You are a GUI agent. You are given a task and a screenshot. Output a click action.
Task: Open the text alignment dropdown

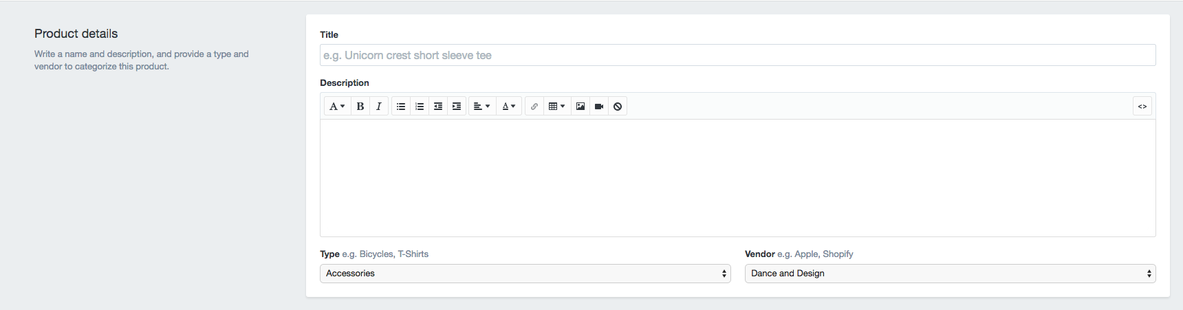click(x=482, y=107)
